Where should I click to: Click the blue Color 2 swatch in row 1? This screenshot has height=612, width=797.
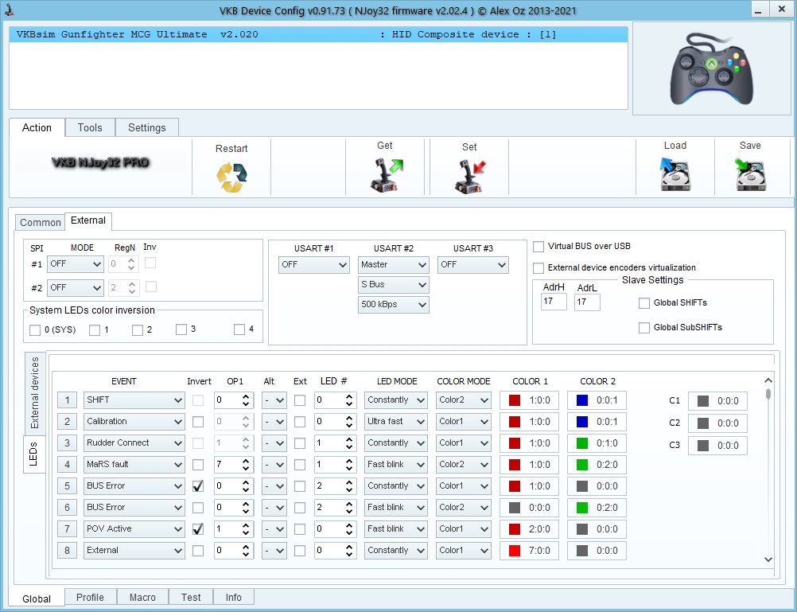581,400
